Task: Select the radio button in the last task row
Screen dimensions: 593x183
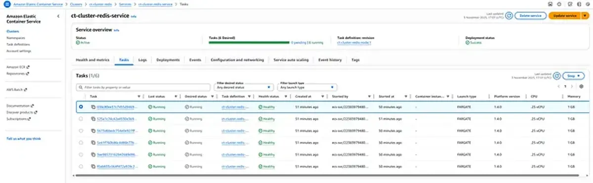Action: pos(81,166)
